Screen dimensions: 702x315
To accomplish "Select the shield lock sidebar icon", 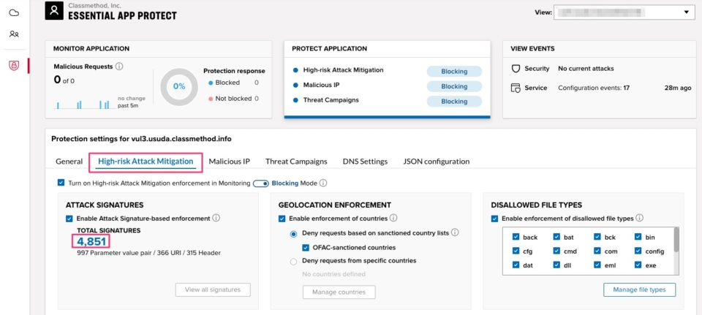I will (14, 65).
